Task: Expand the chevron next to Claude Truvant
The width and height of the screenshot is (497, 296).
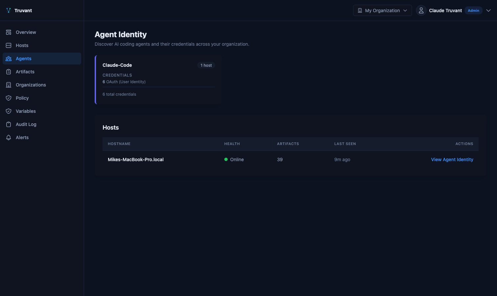Action: coord(488,10)
